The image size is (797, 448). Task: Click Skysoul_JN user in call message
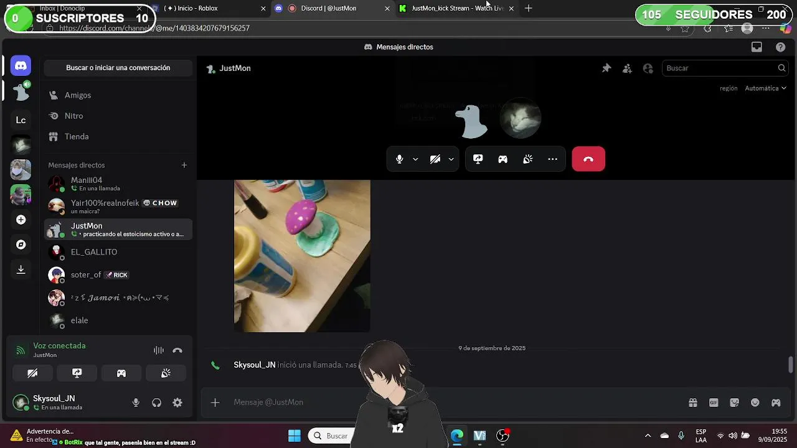point(254,365)
